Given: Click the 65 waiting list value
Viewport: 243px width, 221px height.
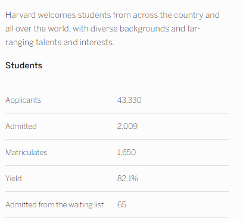Looking at the screenshot, I should pyautogui.click(x=121, y=204).
